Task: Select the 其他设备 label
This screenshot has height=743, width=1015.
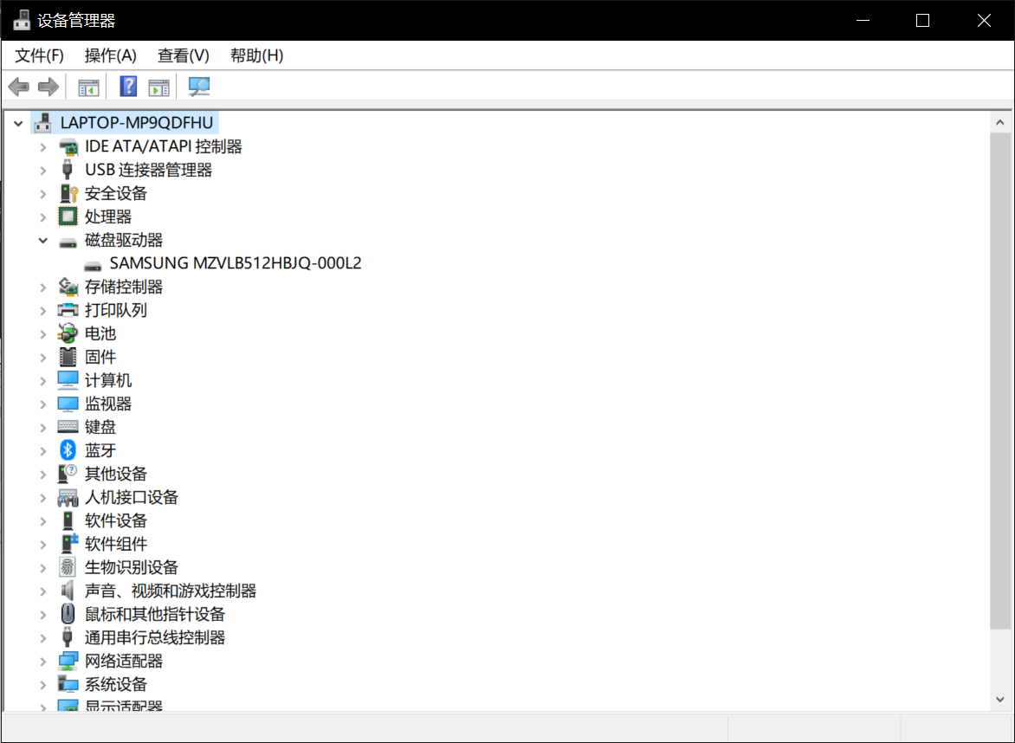Action: pos(116,473)
